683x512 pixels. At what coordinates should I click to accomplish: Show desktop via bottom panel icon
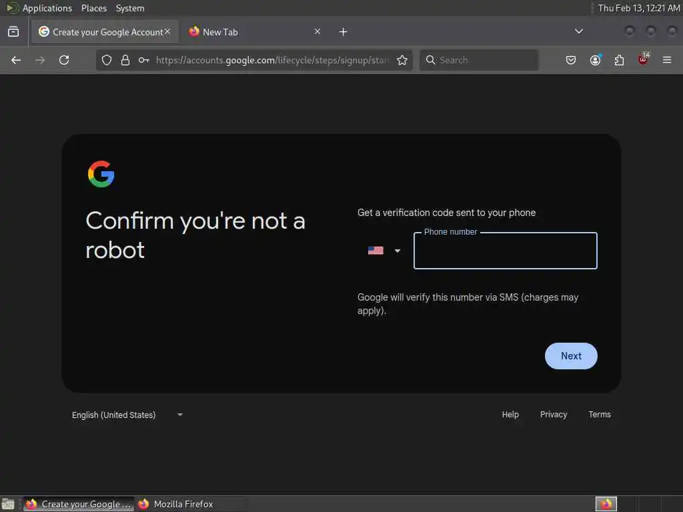[x=8, y=504]
